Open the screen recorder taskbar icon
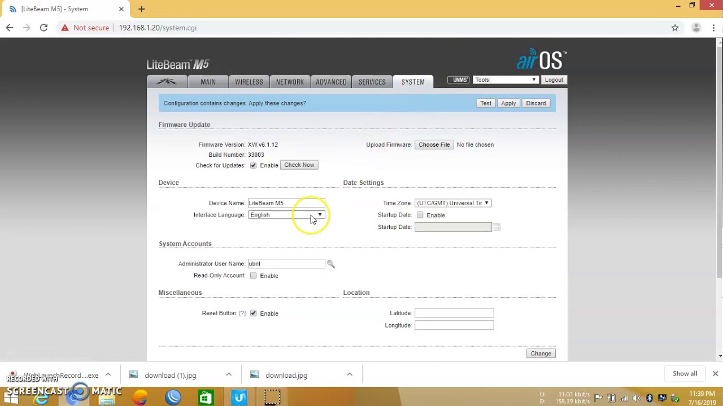Image resolution: width=723 pixels, height=406 pixels. click(272, 398)
